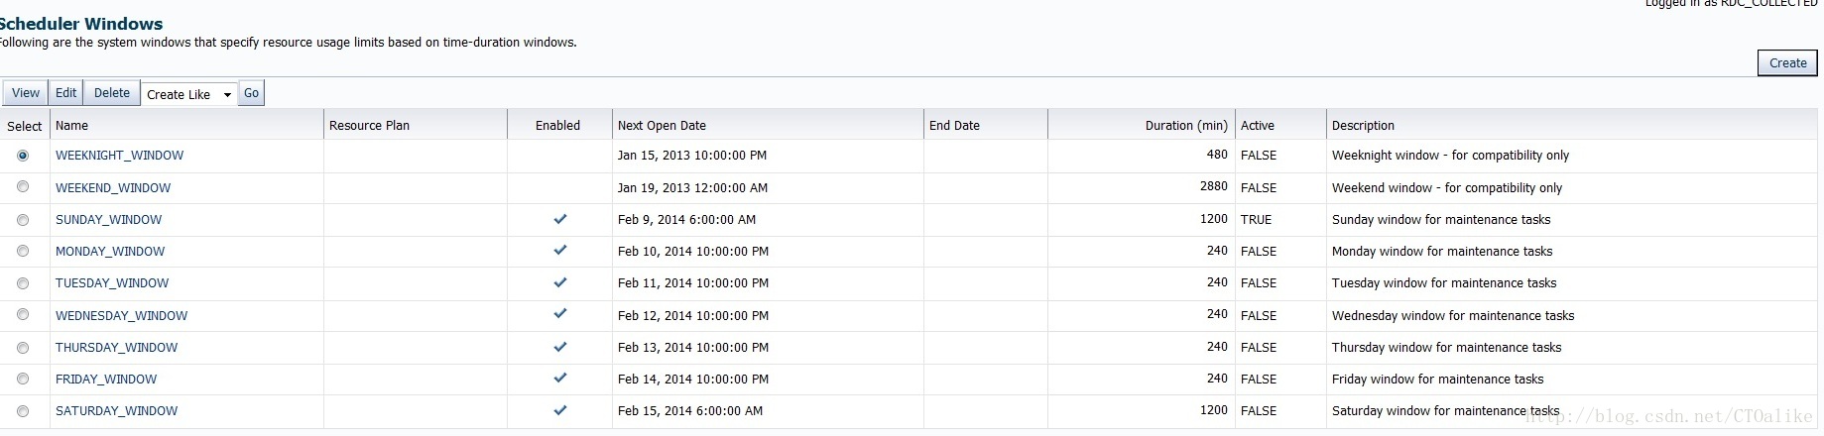
Task: Click the enabled checkmark for SUNDAY_WINDOW
Action: coord(560,219)
